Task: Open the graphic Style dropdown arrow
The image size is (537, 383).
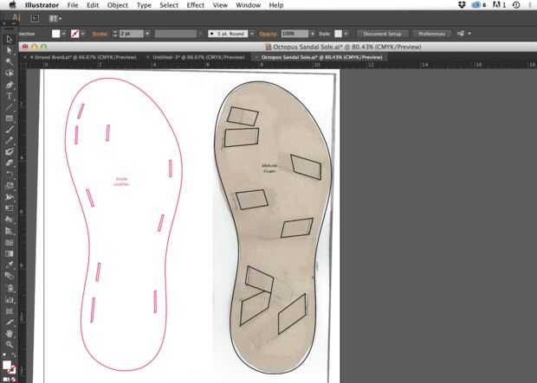Action: (x=346, y=34)
